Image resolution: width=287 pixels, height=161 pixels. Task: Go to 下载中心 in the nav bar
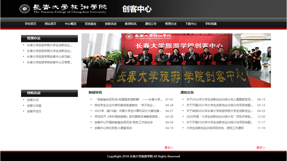click(191, 24)
